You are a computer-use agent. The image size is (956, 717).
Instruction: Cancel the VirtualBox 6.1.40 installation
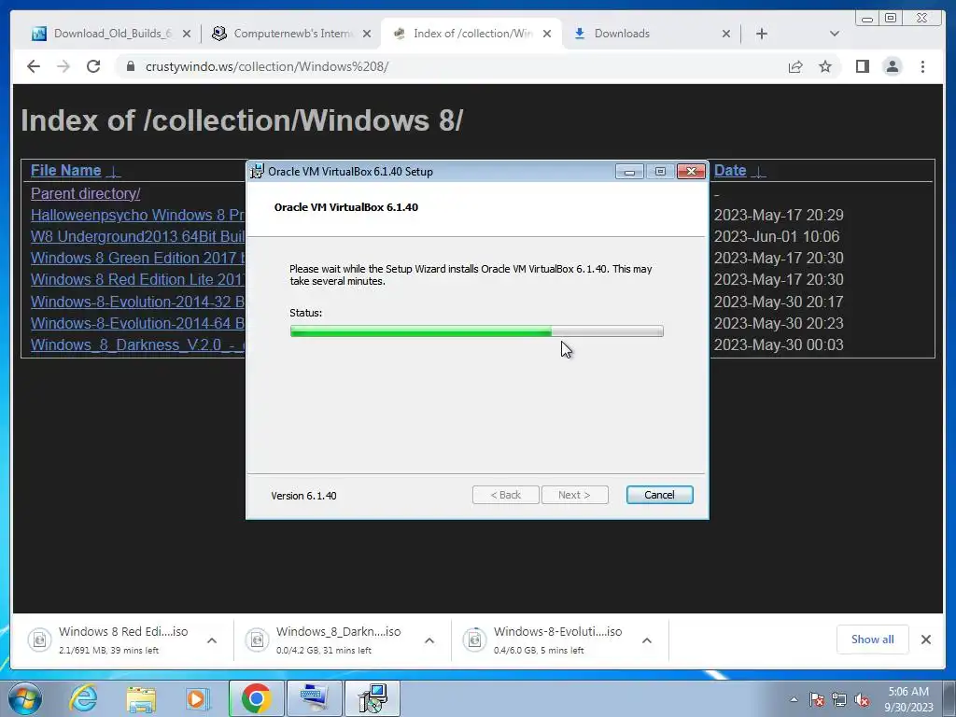[x=660, y=495]
